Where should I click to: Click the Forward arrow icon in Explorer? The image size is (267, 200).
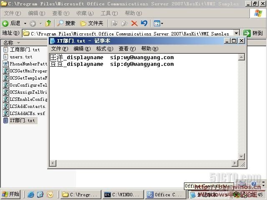pyautogui.click(x=33, y=23)
